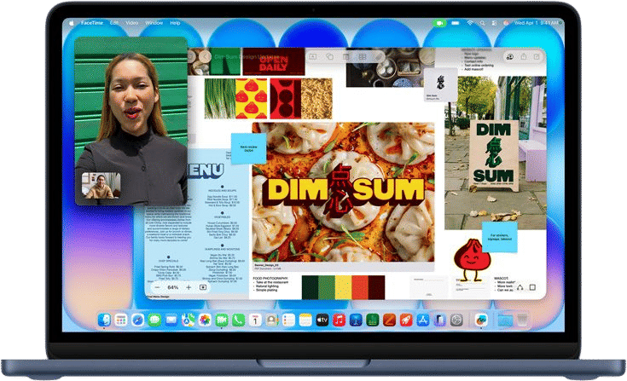Select the green onions photo

pyautogui.click(x=219, y=98)
